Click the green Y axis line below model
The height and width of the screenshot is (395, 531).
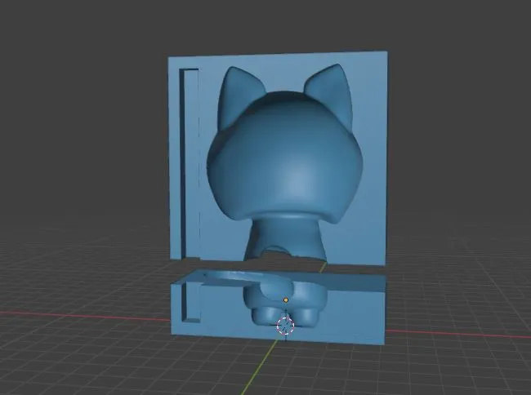coord(259,367)
